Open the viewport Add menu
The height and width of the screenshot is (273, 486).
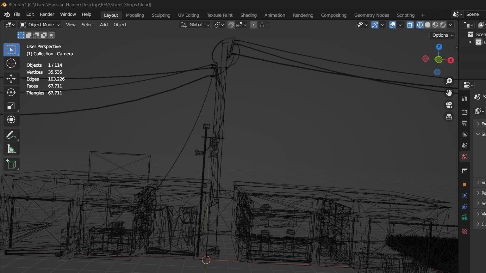[104, 25]
